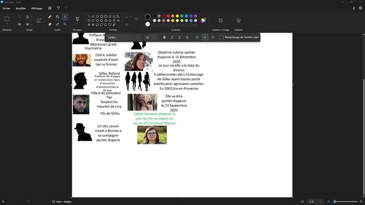Click the Save icon in title bar

50,8
